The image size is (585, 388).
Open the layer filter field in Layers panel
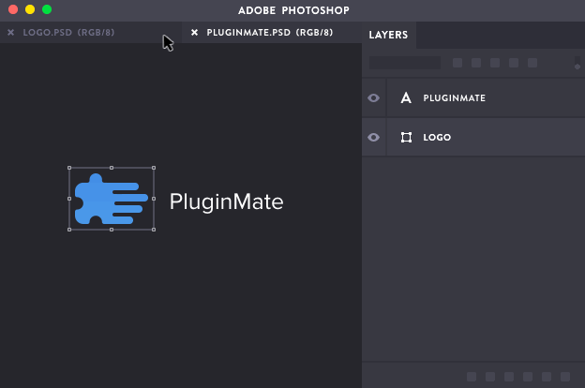pyautogui.click(x=404, y=63)
